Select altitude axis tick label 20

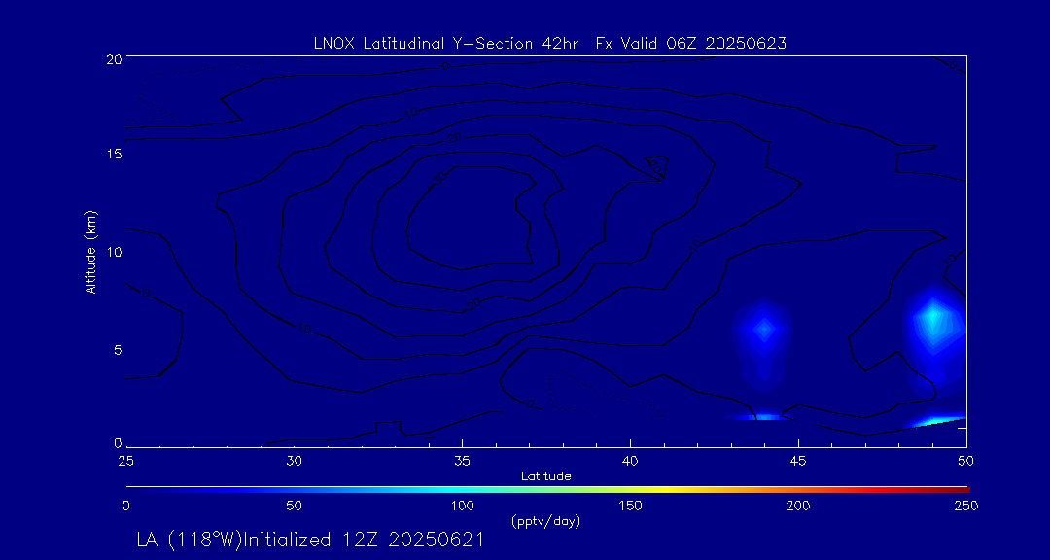click(x=114, y=57)
